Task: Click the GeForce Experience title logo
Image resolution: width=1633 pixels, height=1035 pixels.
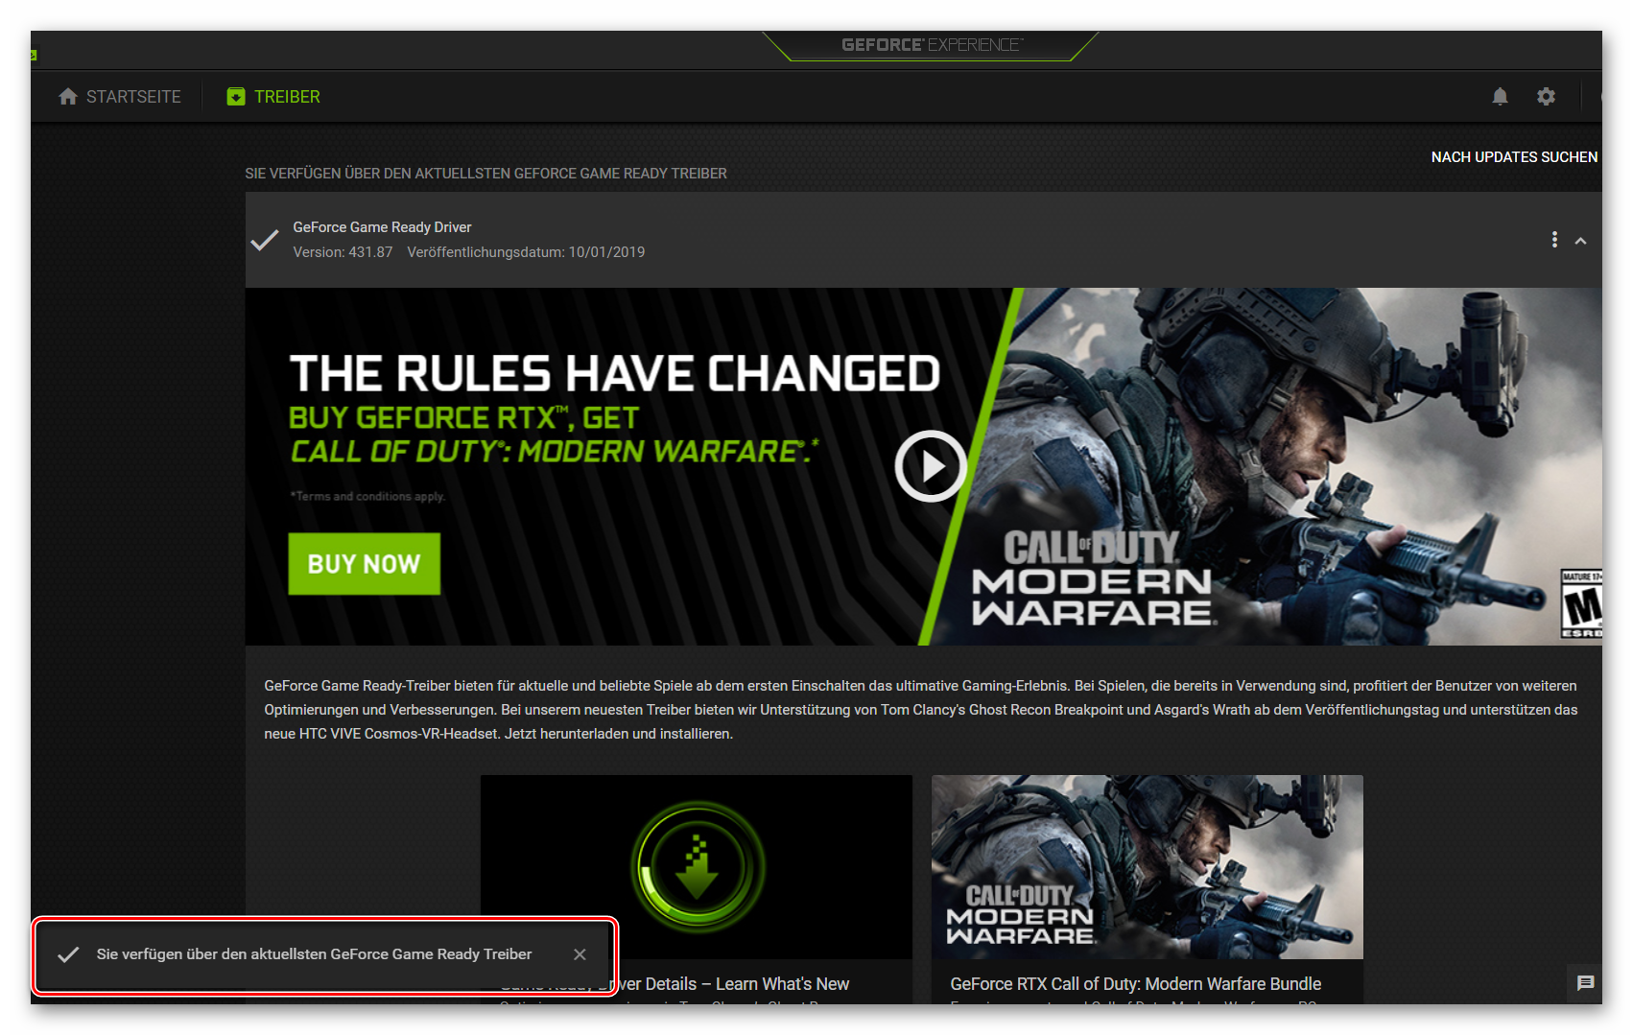Action: click(932, 45)
